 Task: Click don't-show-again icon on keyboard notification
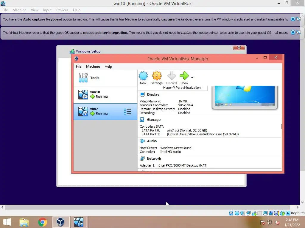coord(298,19)
